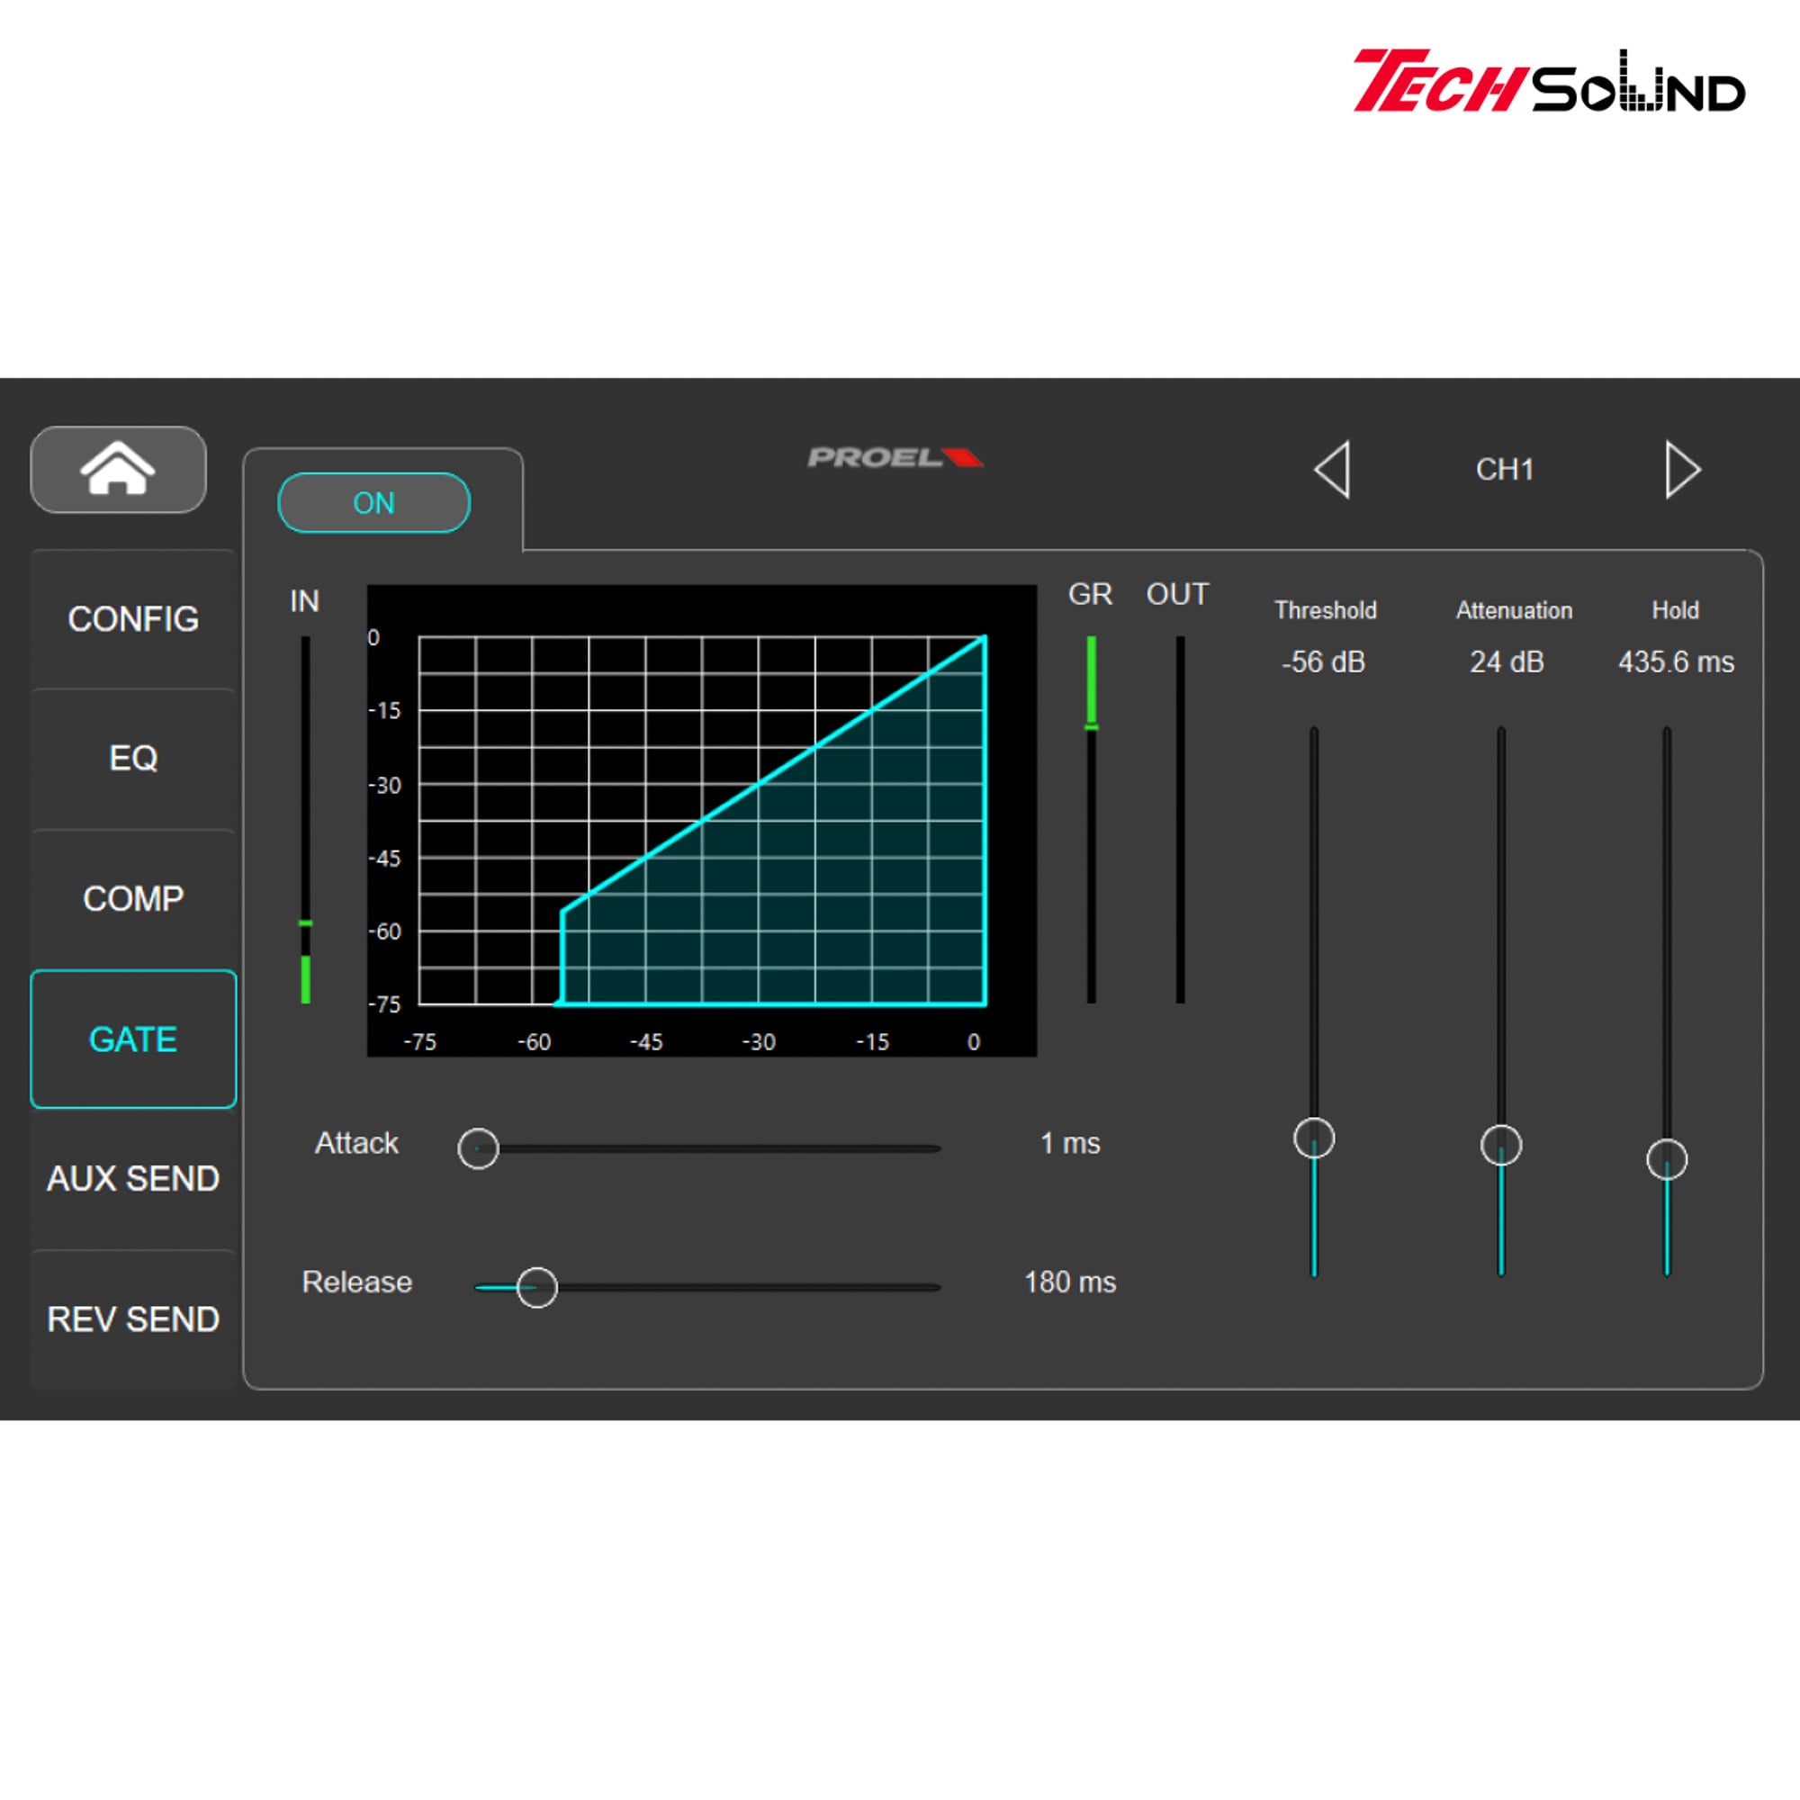Click the Threshold fader handle
Viewport: 1800px width, 1800px height.
pyautogui.click(x=1314, y=1138)
